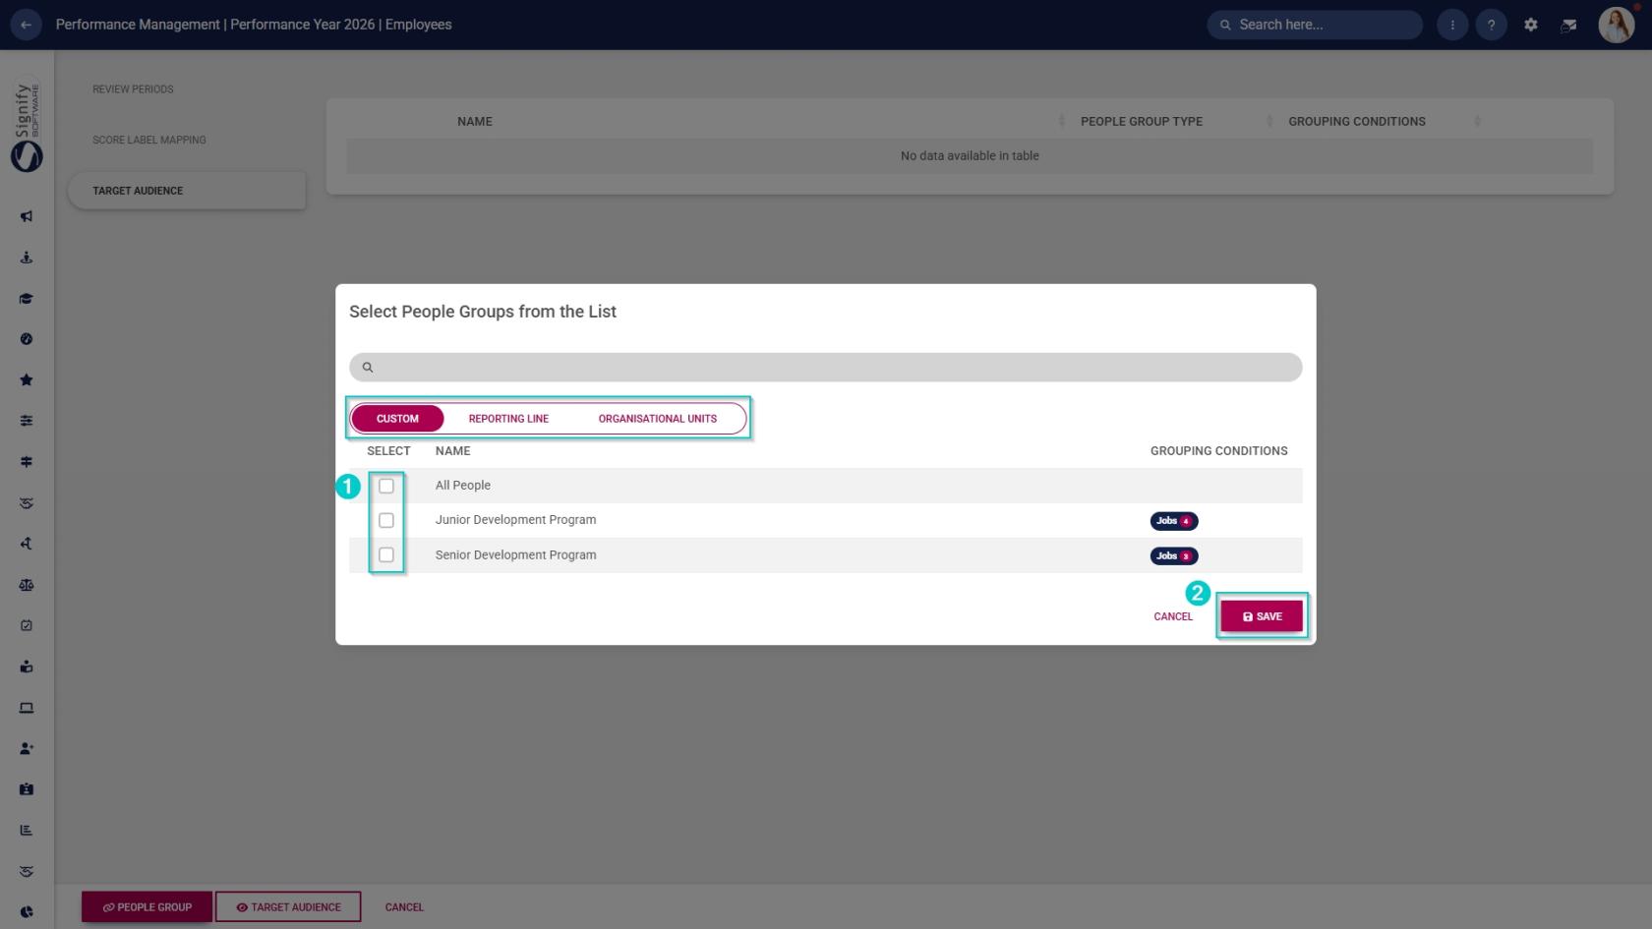The image size is (1652, 929).
Task: Open the signpost sidebar icon
Action: tap(27, 462)
